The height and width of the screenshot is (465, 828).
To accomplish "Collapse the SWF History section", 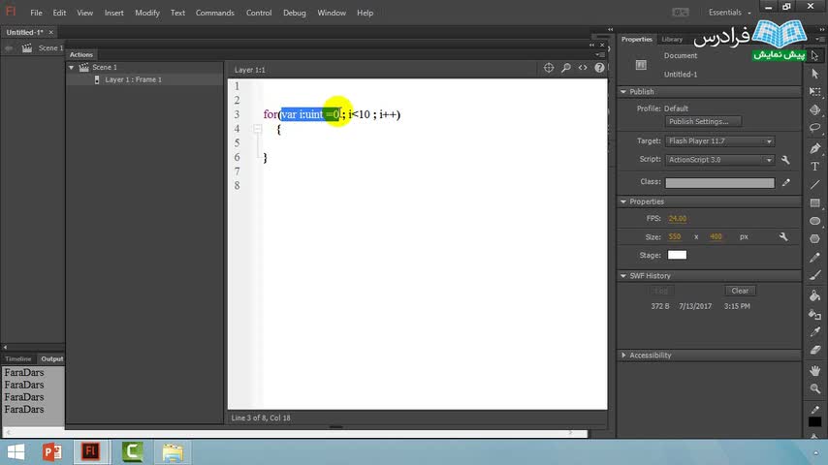I will [623, 276].
